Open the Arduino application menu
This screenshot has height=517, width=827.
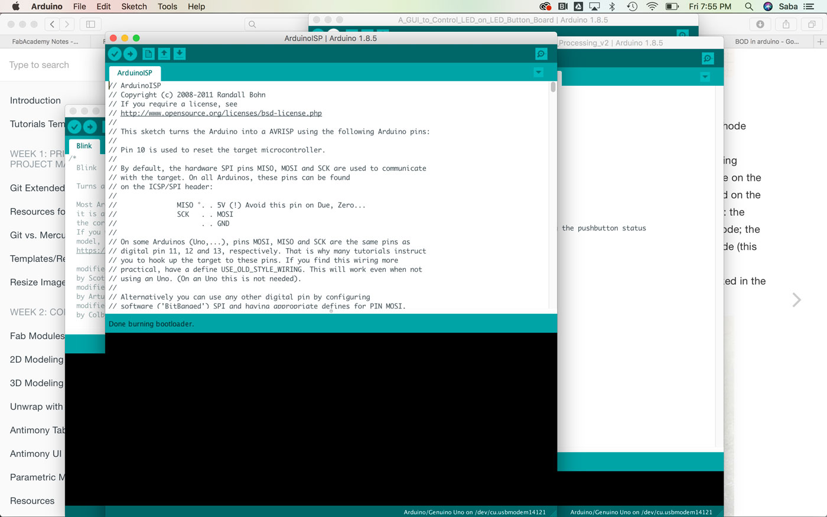47,6
